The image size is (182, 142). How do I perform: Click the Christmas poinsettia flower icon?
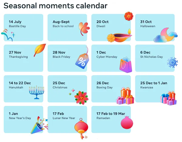[x=81, y=96]
